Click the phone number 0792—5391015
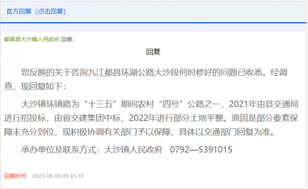The width and height of the screenshot is (308, 189). [201, 150]
